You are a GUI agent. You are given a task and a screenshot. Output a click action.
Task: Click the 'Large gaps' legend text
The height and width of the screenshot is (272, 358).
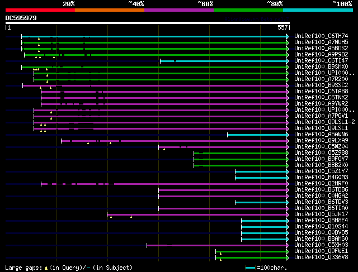[23, 268]
